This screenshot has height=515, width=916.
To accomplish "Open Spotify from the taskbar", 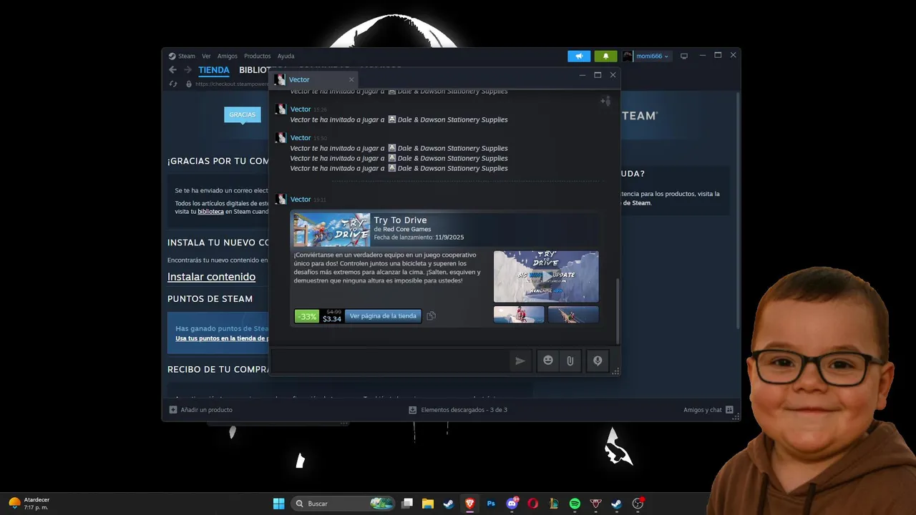I will (x=575, y=504).
